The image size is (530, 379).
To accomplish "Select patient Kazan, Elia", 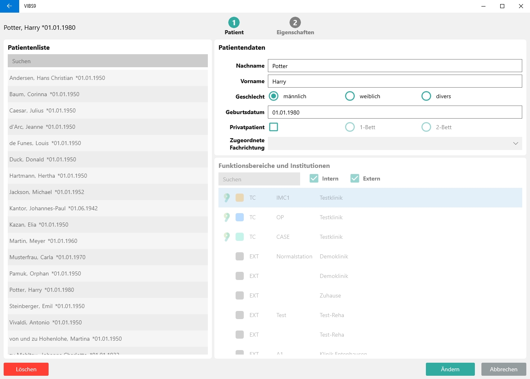I will (108, 225).
